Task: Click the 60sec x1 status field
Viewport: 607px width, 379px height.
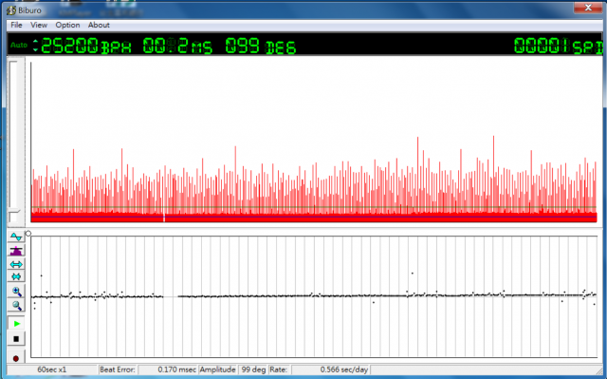Action: 52,370
